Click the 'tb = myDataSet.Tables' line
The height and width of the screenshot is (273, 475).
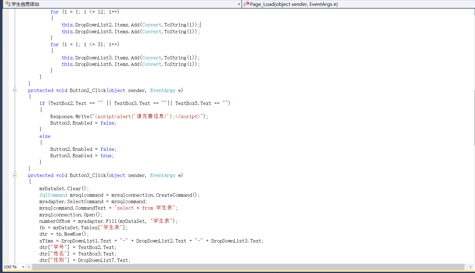coord(84,227)
